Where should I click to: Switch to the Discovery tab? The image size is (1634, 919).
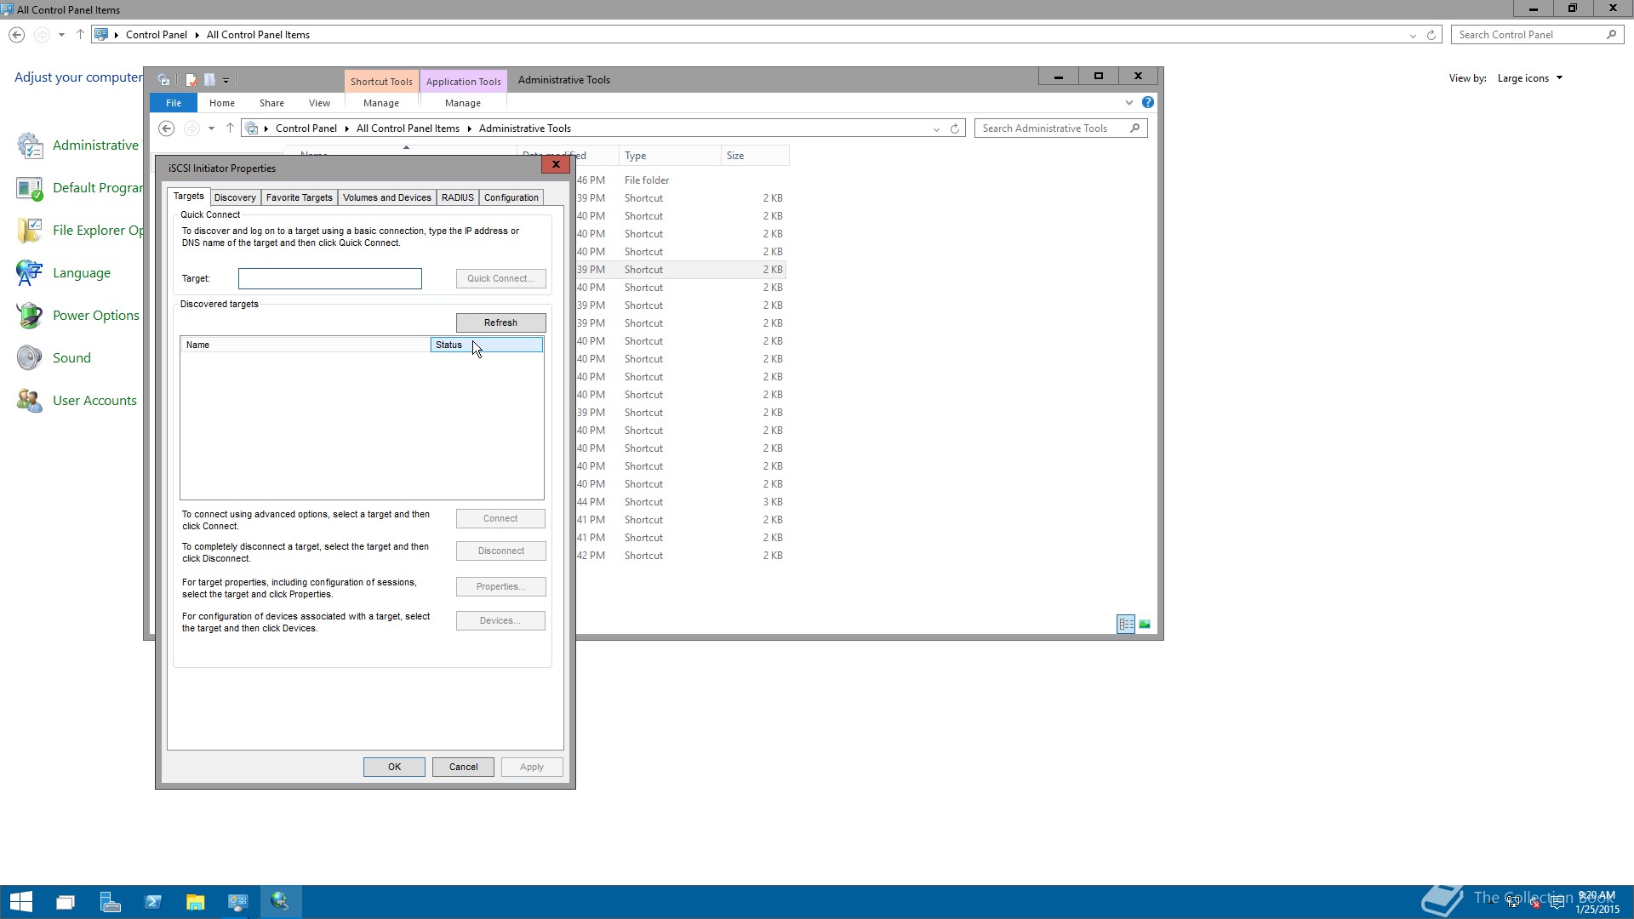click(x=235, y=197)
